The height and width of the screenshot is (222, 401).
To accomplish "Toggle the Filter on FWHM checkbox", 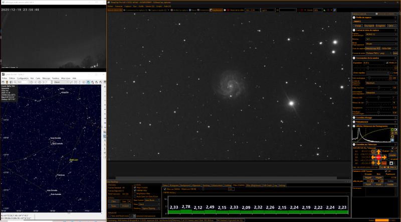I will [x=165, y=189].
